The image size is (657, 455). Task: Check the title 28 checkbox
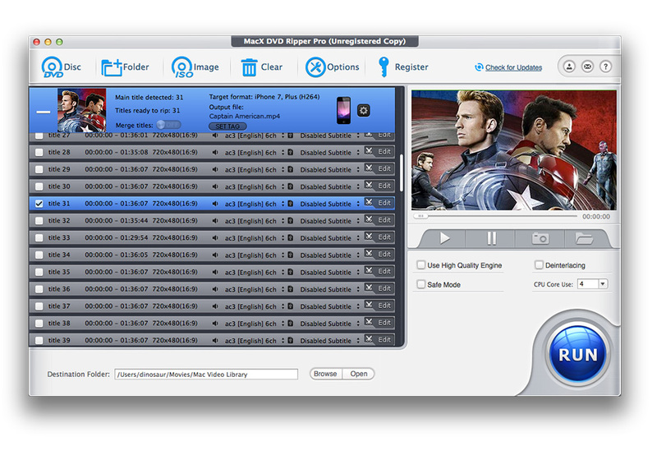[x=39, y=152]
